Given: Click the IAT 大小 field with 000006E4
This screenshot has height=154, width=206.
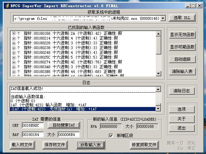Looking at the screenshot, I should click(x=69, y=135).
